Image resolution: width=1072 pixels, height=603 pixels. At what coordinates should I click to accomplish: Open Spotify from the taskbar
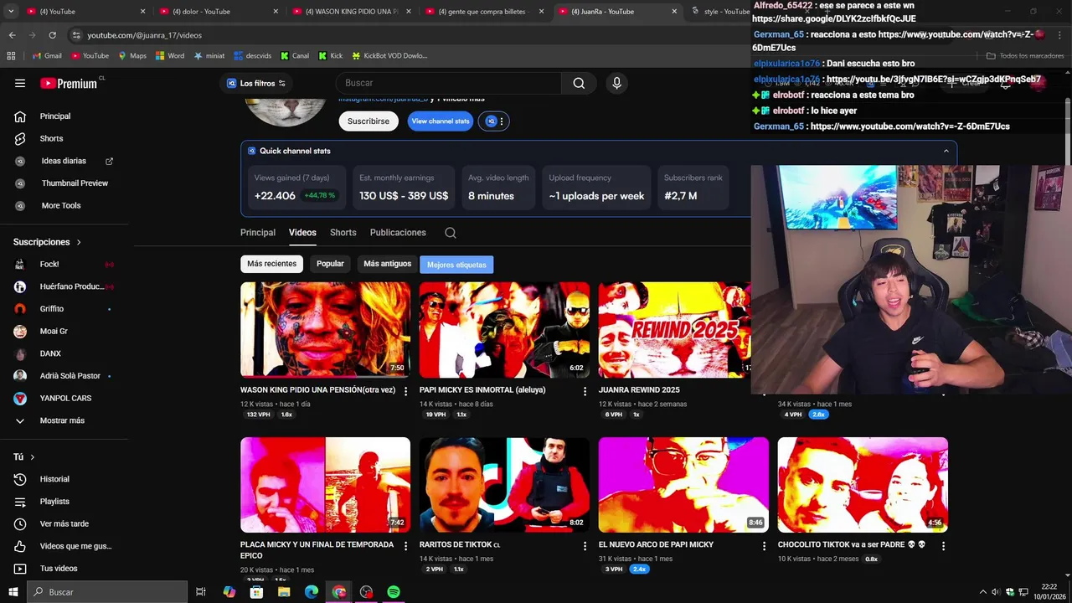point(394,592)
